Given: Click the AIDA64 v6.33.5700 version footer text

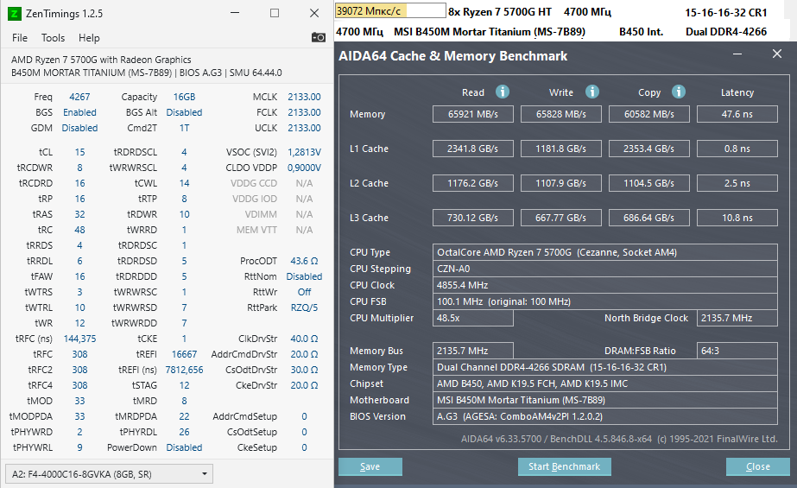Looking at the screenshot, I should [x=619, y=439].
